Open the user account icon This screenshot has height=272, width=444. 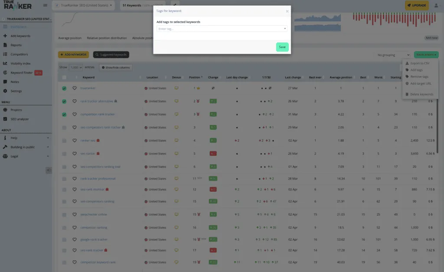[x=436, y=5]
